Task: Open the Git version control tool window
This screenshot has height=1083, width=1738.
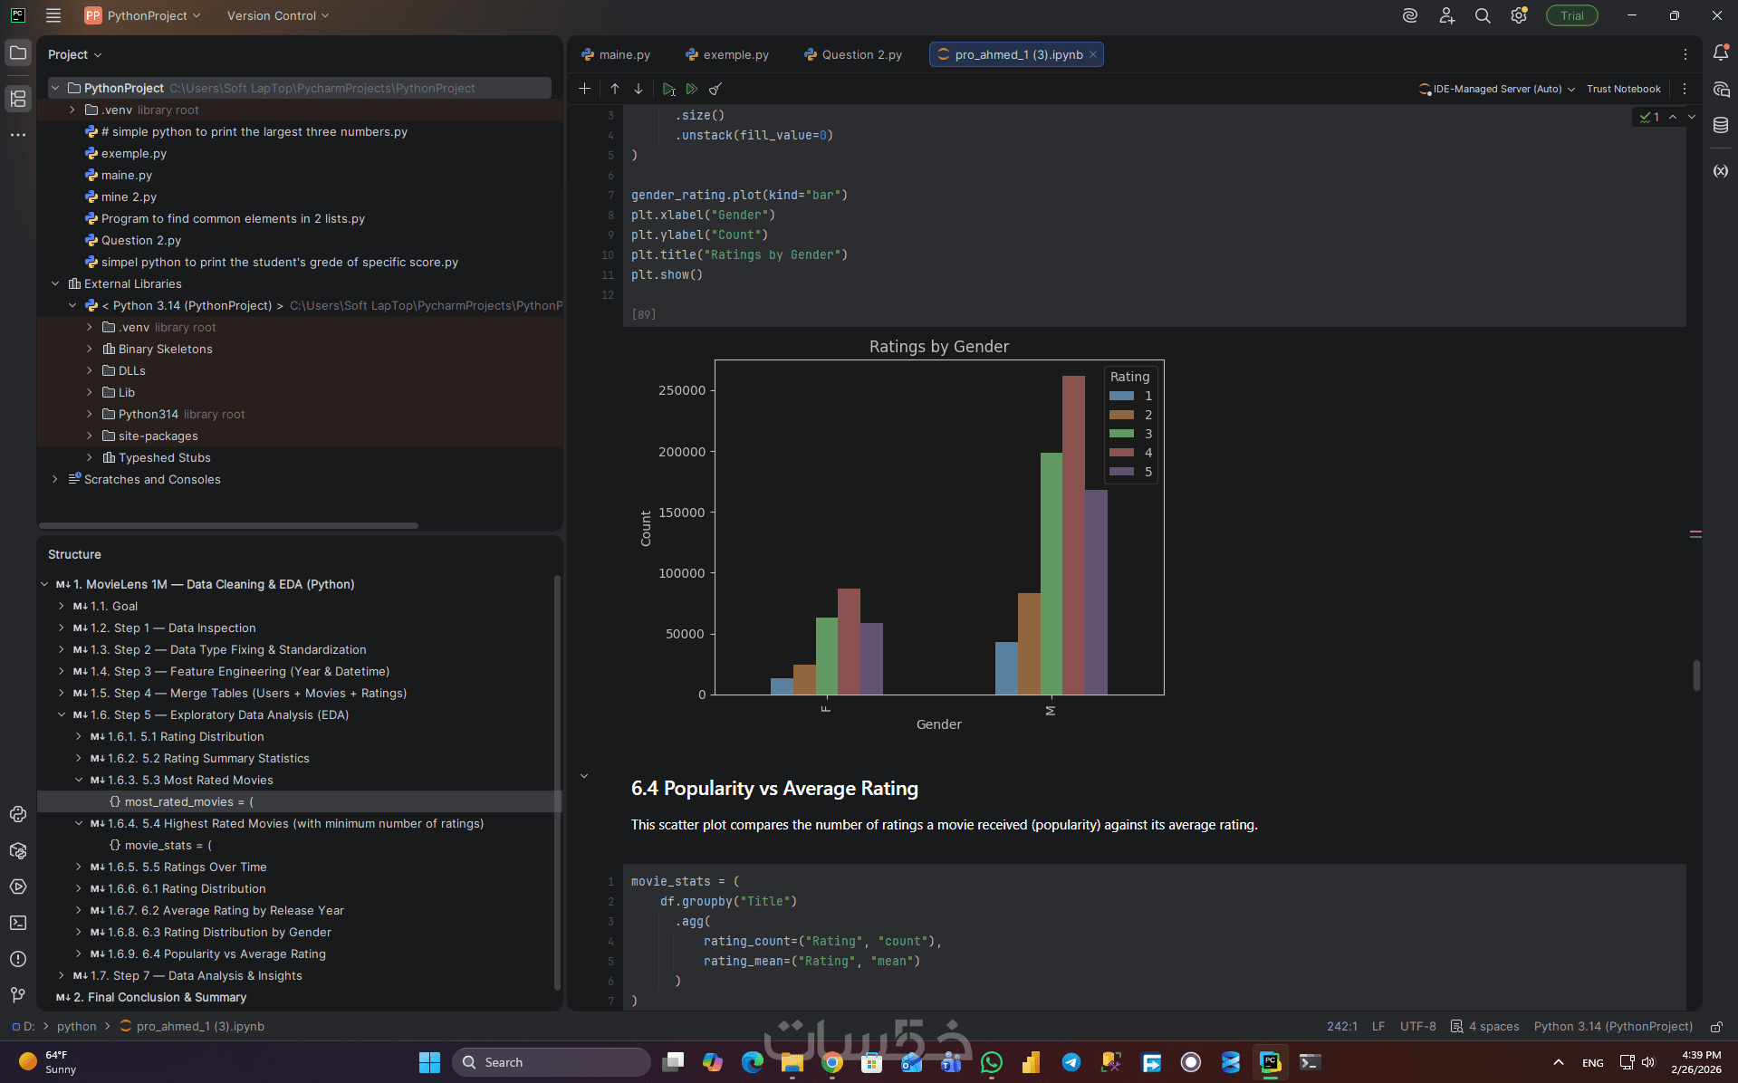Action: tap(18, 995)
